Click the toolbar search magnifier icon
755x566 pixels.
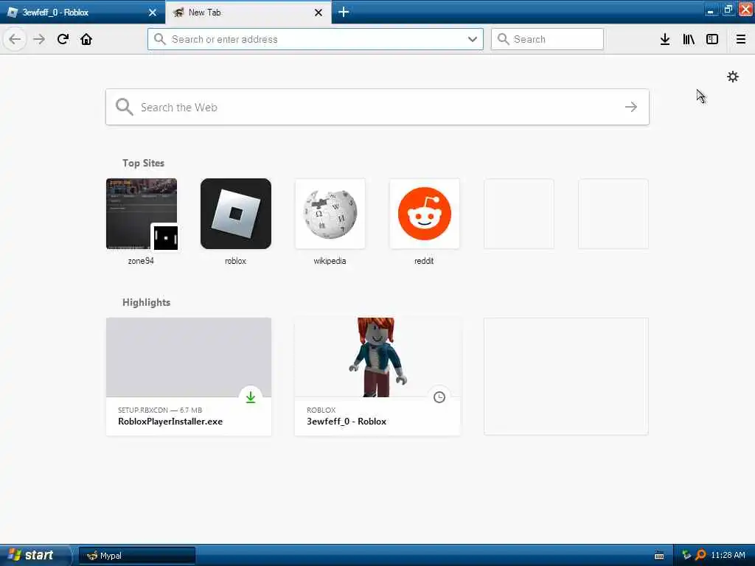point(503,39)
